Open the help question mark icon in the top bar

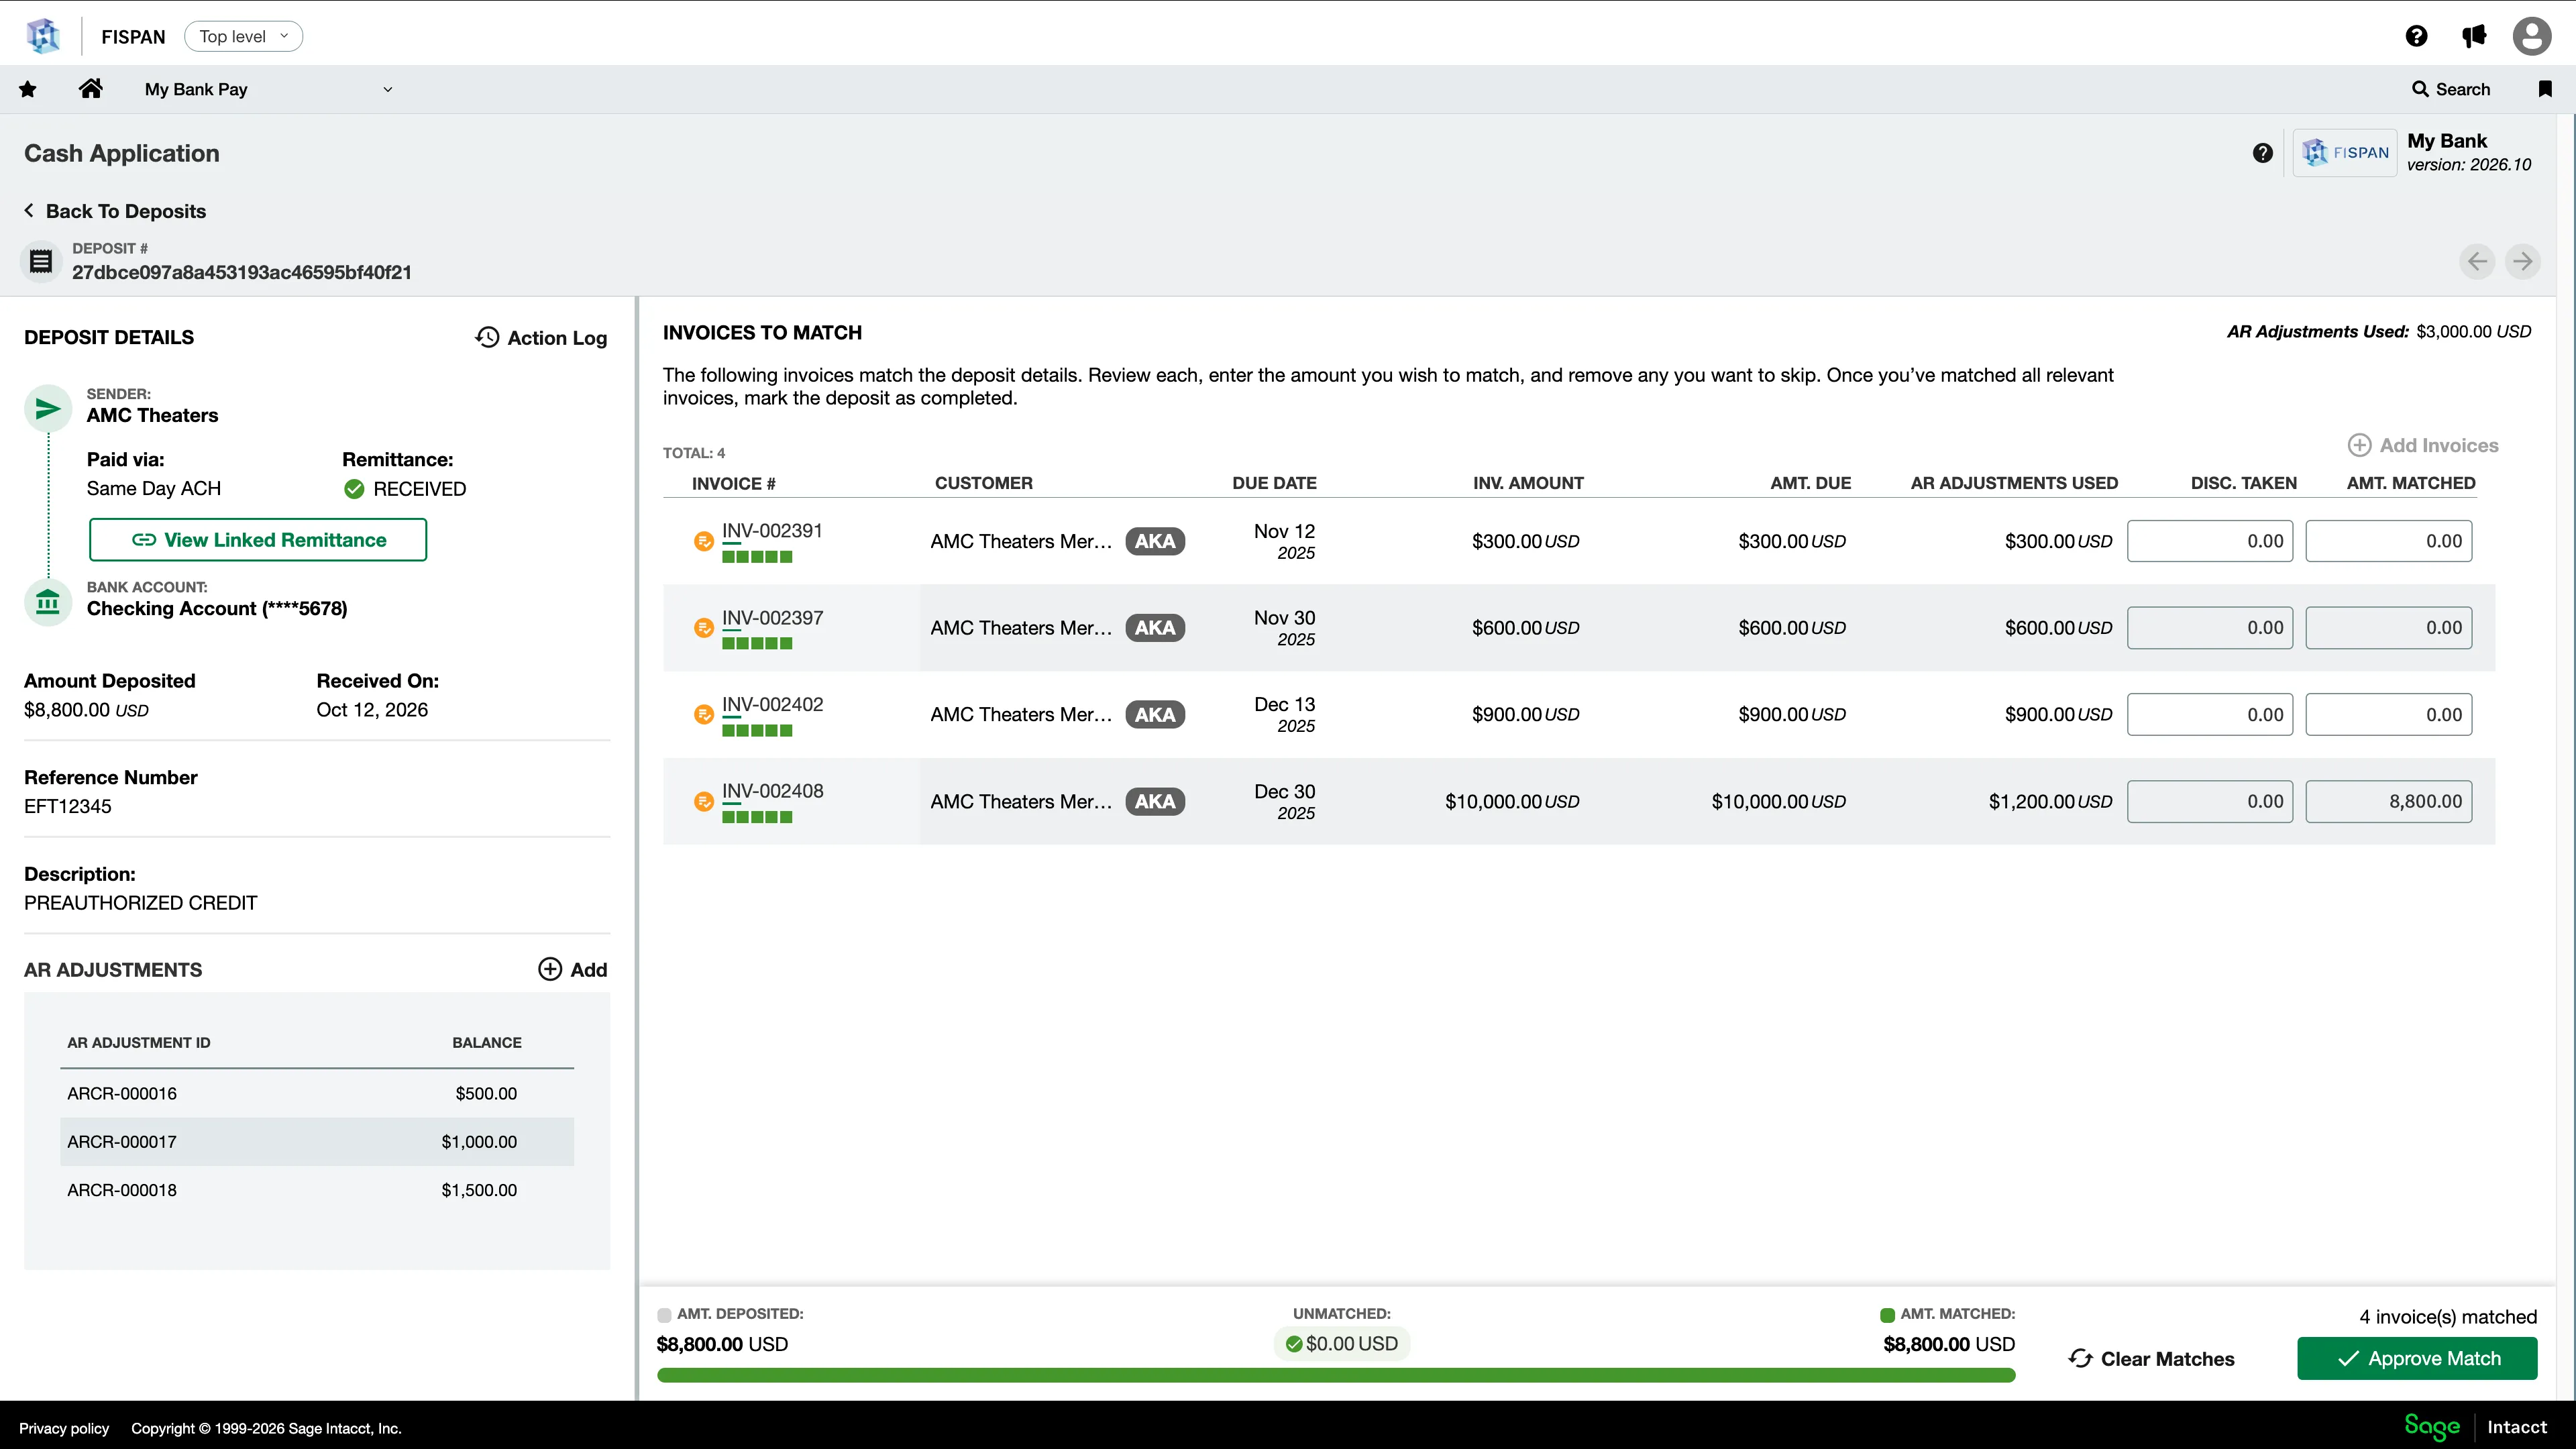point(2417,36)
